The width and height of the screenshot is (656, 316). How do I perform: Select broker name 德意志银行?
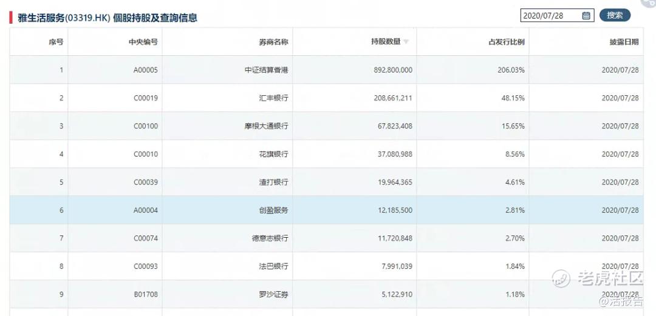270,238
